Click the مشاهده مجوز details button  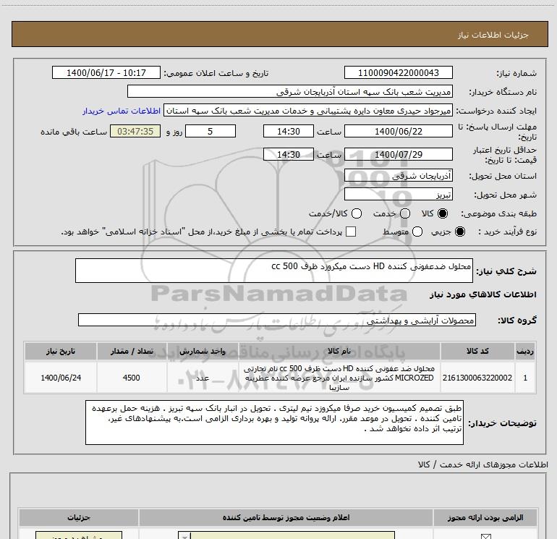click(79, 535)
